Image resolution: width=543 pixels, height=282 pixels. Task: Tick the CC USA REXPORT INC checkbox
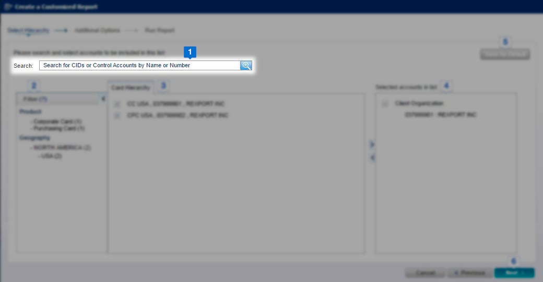pyautogui.click(x=117, y=104)
